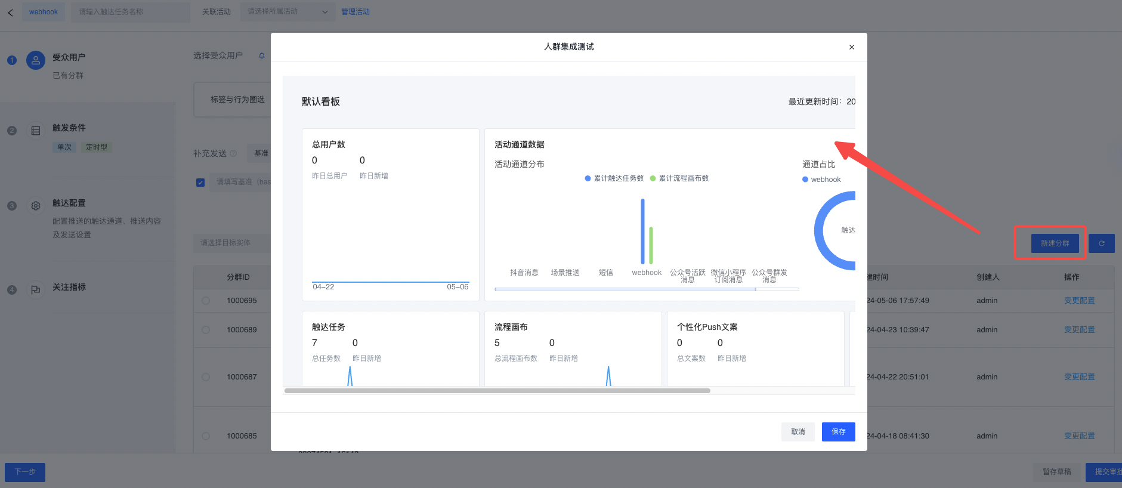Screen dimensions: 1122x488
Task: Toggle the checked 请填写基准 checkbox
Action: click(x=200, y=183)
